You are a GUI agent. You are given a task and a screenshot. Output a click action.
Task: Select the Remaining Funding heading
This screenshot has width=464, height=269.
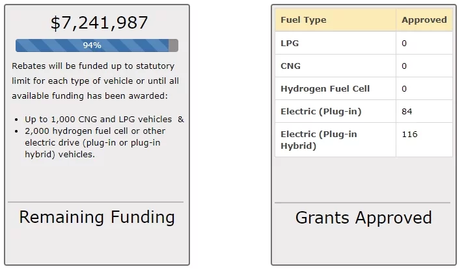pyautogui.click(x=97, y=217)
